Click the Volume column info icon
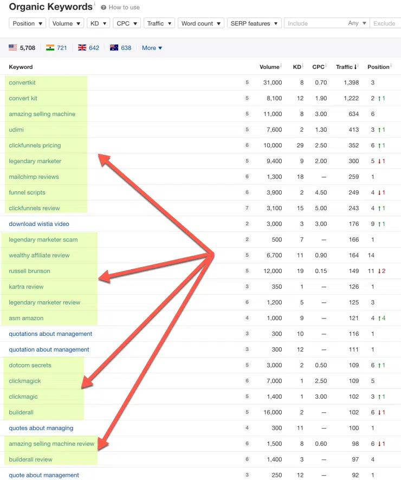401x480 pixels. 281,65
